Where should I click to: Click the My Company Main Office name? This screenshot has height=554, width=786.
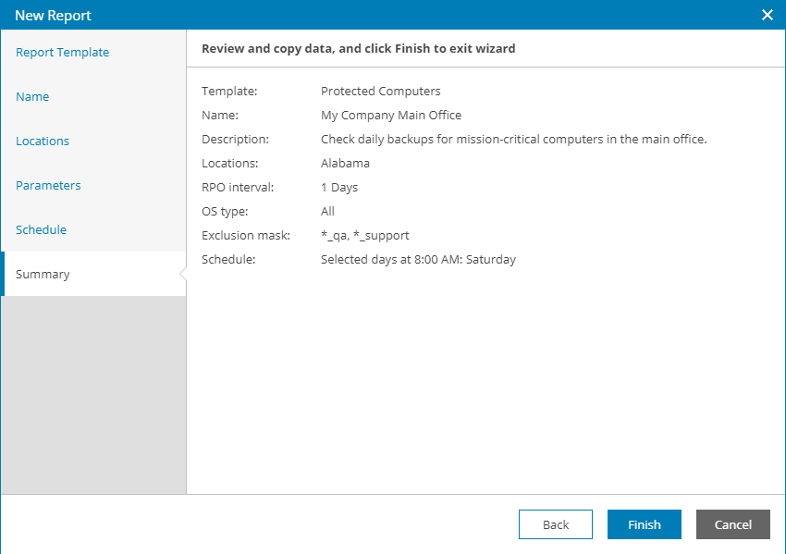(x=390, y=116)
